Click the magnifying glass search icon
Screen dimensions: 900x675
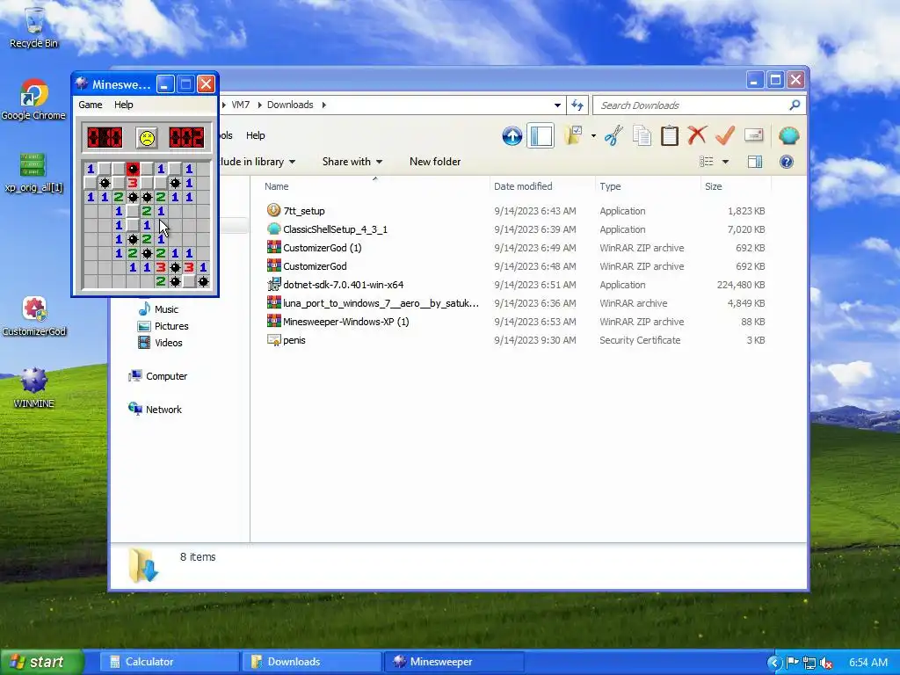[x=795, y=105]
